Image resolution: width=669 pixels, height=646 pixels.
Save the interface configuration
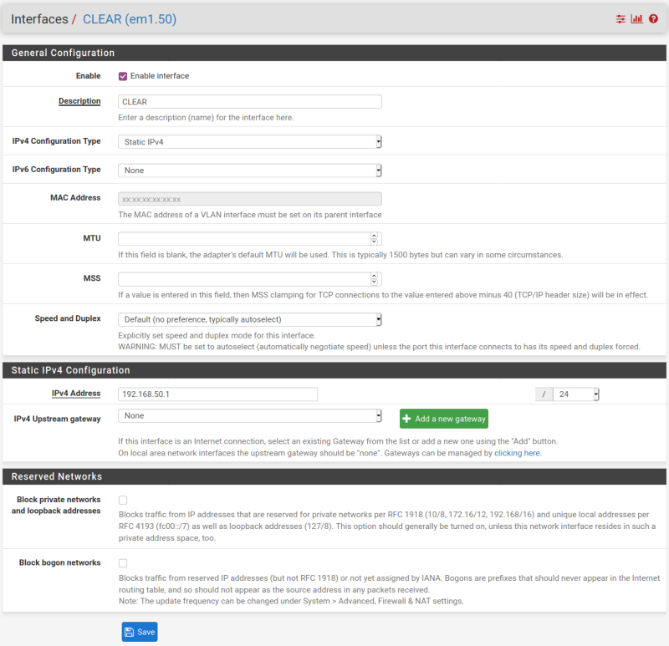click(x=140, y=632)
